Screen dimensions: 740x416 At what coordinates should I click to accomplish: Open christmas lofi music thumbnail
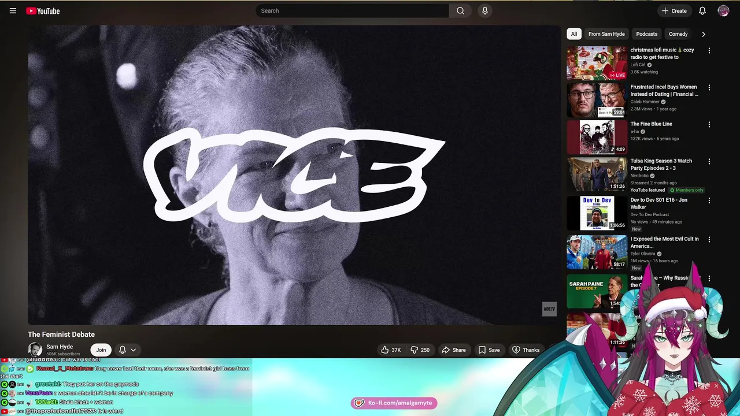click(x=597, y=63)
